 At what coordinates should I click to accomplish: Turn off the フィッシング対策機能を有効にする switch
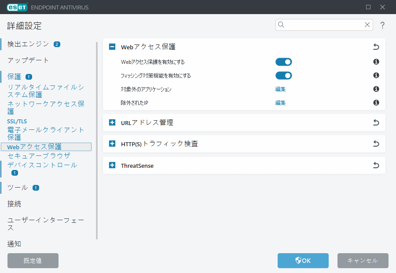[283, 75]
